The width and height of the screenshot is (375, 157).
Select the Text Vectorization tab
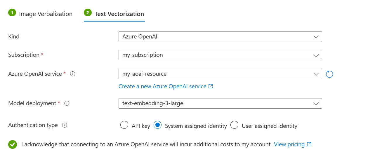coord(119,14)
